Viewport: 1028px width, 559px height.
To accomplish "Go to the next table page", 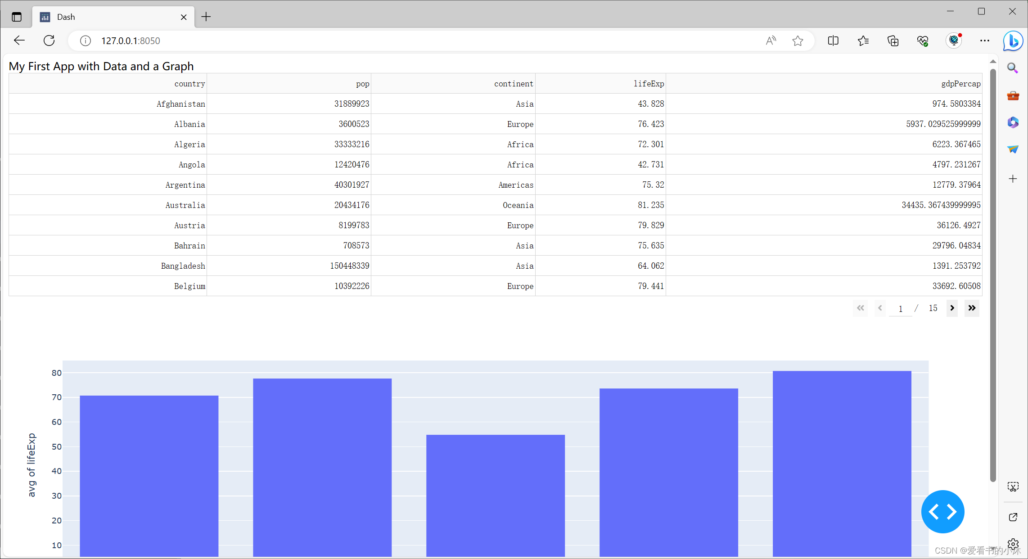I will click(952, 308).
